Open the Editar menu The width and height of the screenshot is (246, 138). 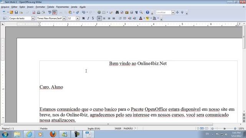point(14,7)
